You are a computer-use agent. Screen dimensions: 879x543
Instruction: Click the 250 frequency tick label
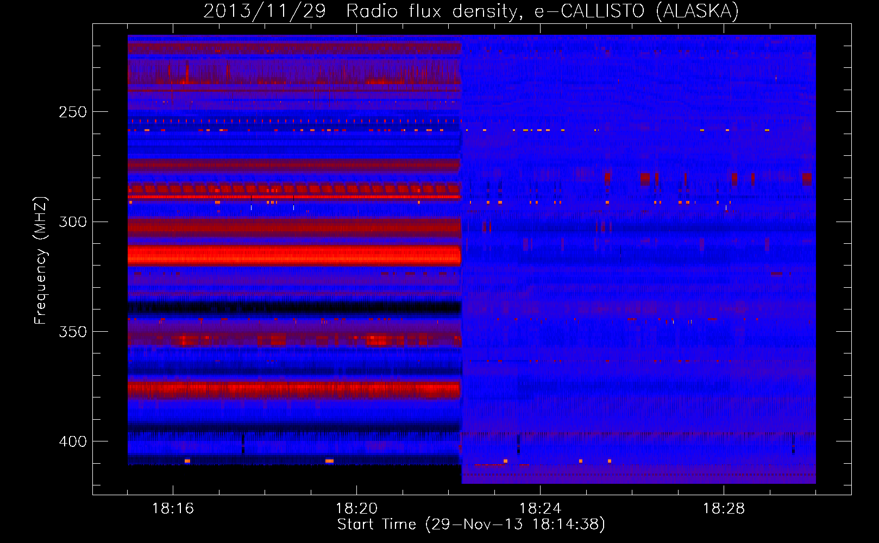click(73, 112)
